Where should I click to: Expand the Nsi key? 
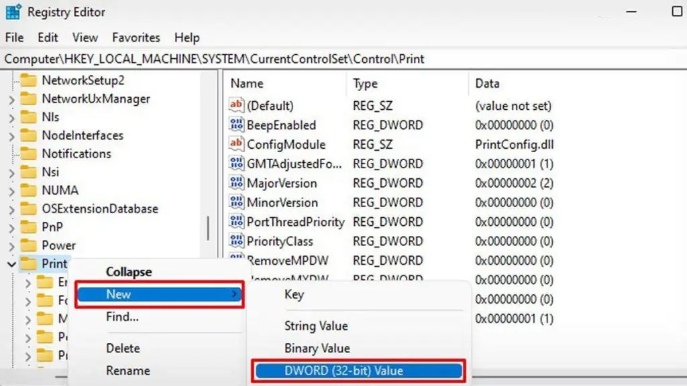click(12, 174)
